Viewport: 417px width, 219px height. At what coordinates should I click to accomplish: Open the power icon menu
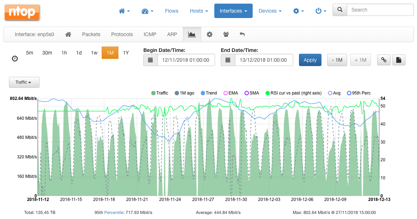coord(321,11)
